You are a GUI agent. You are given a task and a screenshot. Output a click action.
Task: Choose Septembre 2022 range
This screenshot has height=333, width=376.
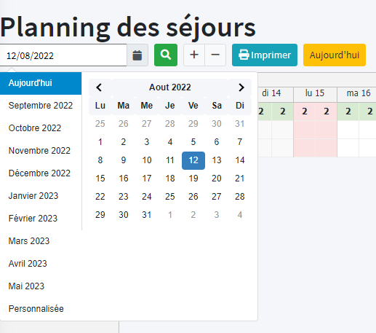(41, 106)
